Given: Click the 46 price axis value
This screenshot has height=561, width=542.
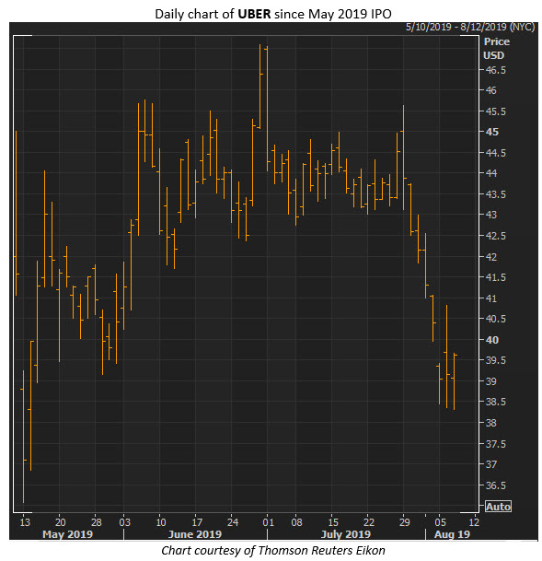Looking at the screenshot, I should click(490, 90).
